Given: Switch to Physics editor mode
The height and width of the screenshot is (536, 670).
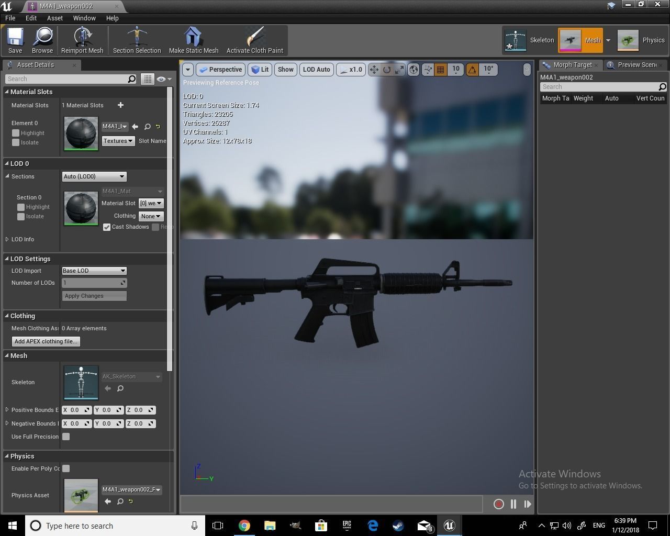Looking at the screenshot, I should pos(641,40).
